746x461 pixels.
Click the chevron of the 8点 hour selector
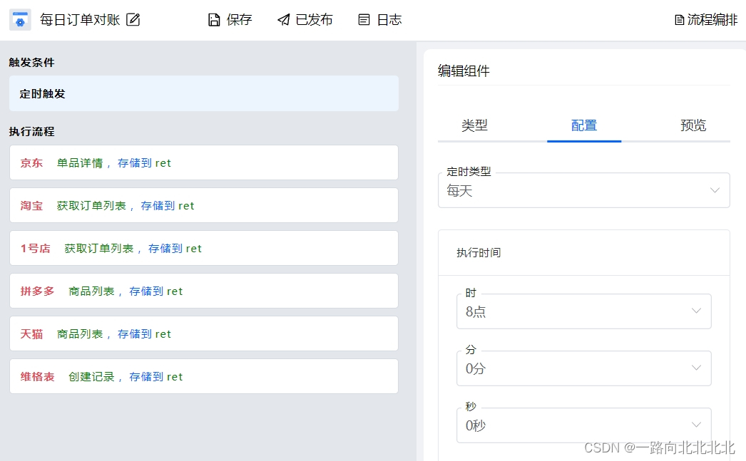[x=696, y=311]
